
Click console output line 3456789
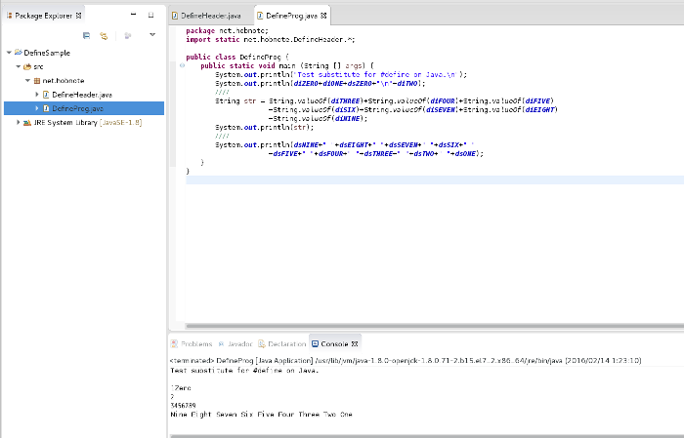pyautogui.click(x=184, y=406)
